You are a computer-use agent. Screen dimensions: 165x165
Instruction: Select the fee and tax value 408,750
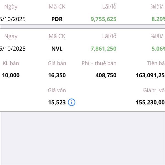[x=106, y=75]
